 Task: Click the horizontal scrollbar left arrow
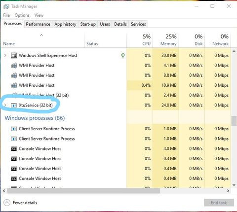pos(4,191)
